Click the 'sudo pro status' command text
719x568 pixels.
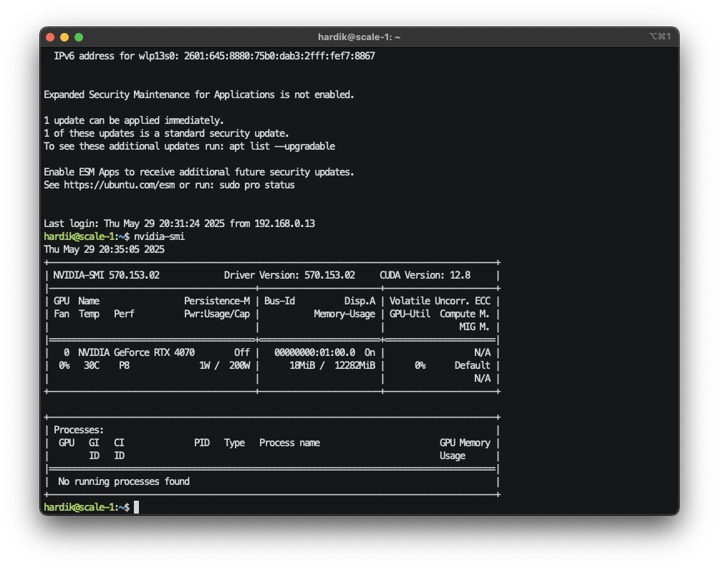[257, 185]
